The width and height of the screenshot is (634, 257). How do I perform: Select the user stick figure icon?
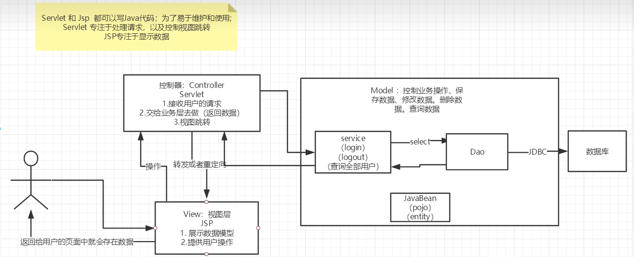(x=31, y=180)
